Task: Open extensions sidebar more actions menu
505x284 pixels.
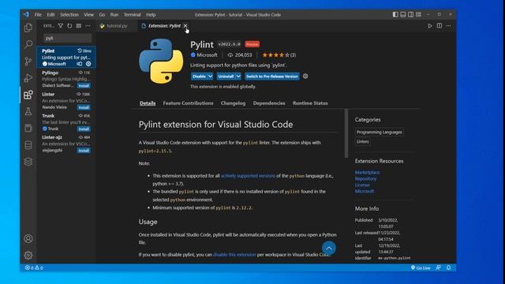Action: [x=88, y=26]
